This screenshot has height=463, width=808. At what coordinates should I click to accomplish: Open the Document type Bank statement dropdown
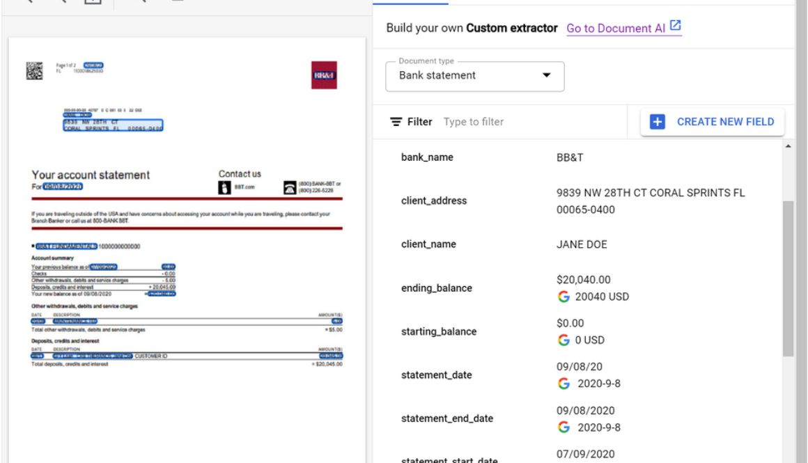tap(474, 76)
